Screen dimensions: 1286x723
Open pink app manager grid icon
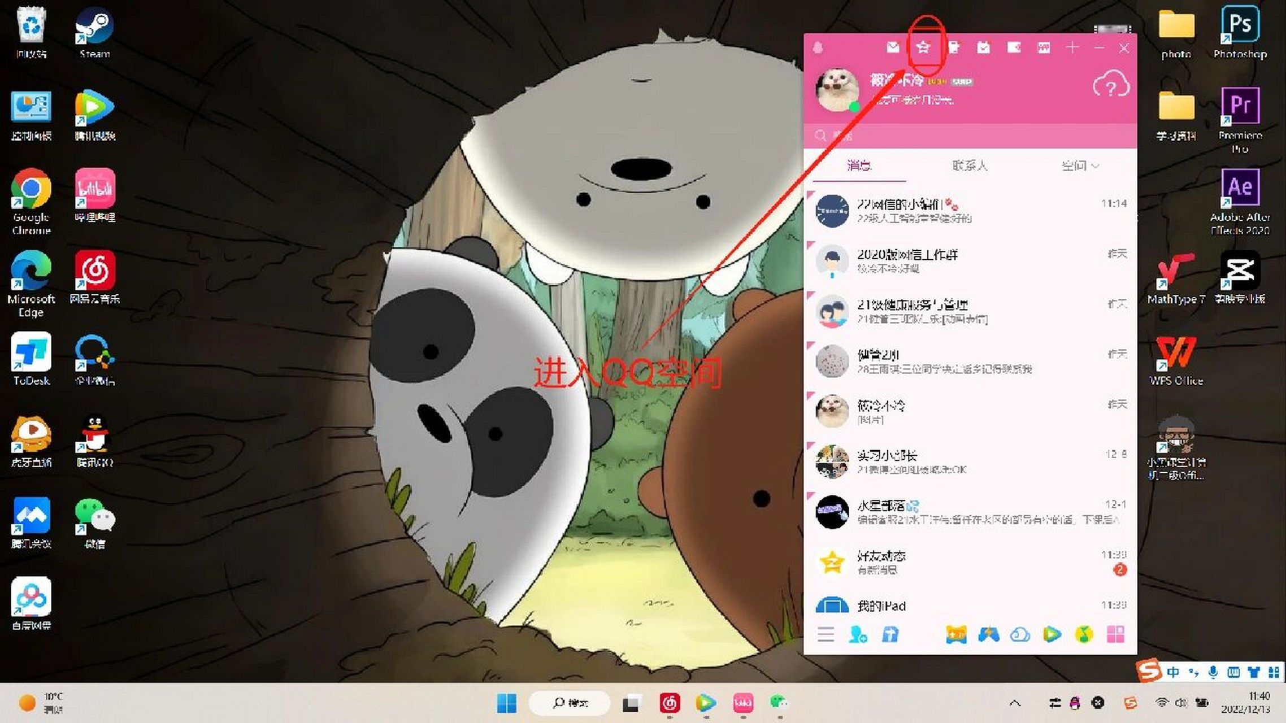coord(1115,634)
